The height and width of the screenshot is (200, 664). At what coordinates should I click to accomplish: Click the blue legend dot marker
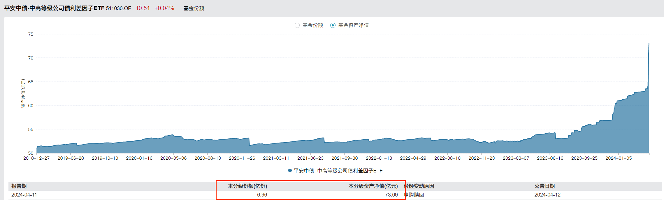pyautogui.click(x=290, y=170)
